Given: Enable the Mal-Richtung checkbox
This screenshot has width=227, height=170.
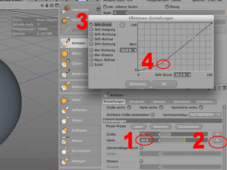Looking at the screenshot, I should coord(91,50).
